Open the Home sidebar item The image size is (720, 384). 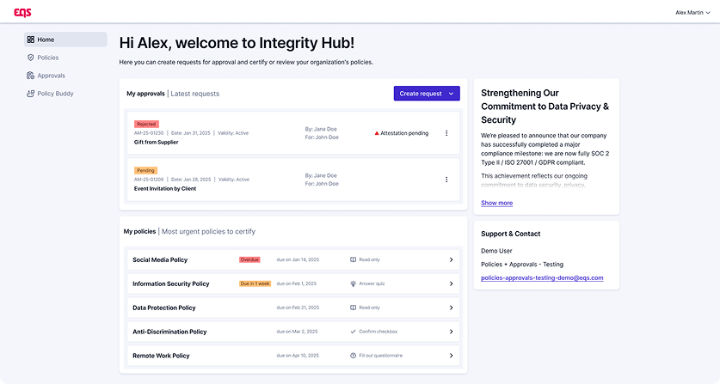[x=46, y=40]
